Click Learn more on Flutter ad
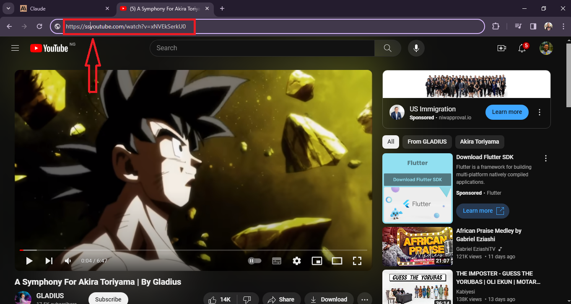 [483, 211]
